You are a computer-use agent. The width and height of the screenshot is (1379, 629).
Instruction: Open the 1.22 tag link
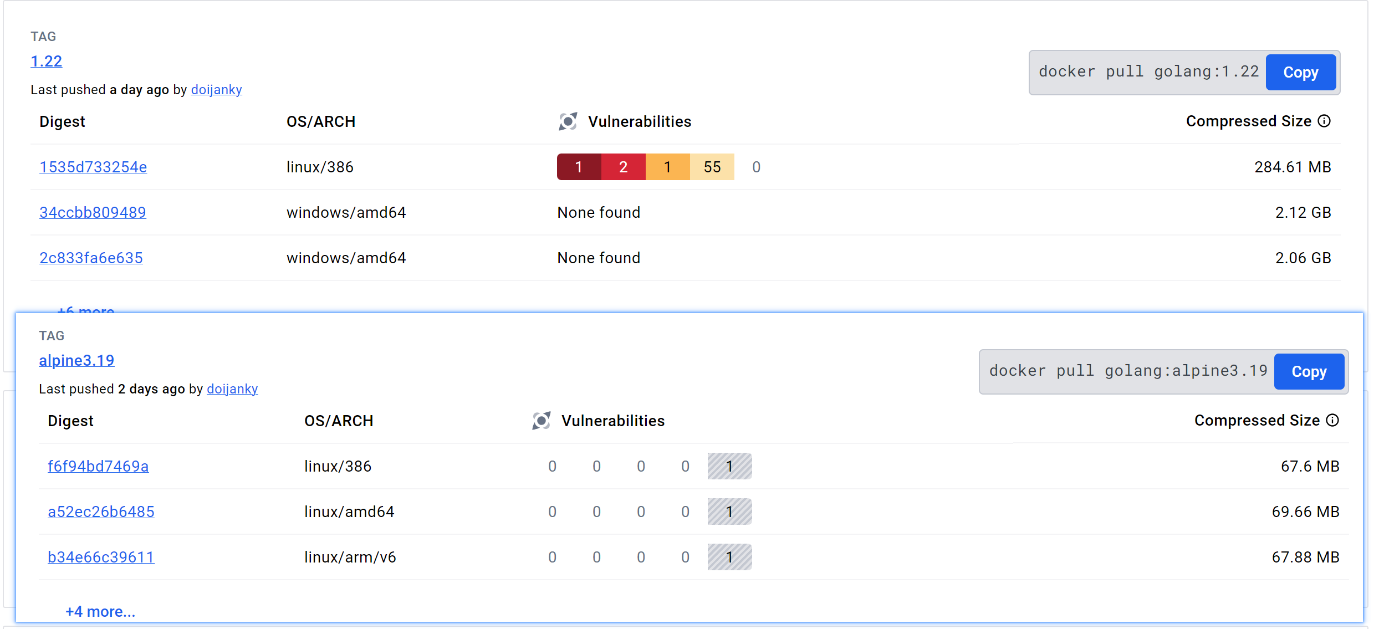[x=47, y=61]
